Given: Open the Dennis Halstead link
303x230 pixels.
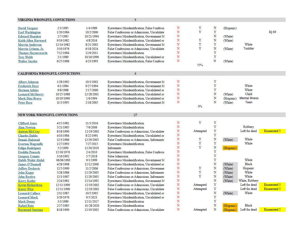Looking at the screenshot, I should click(x=29, y=140).
